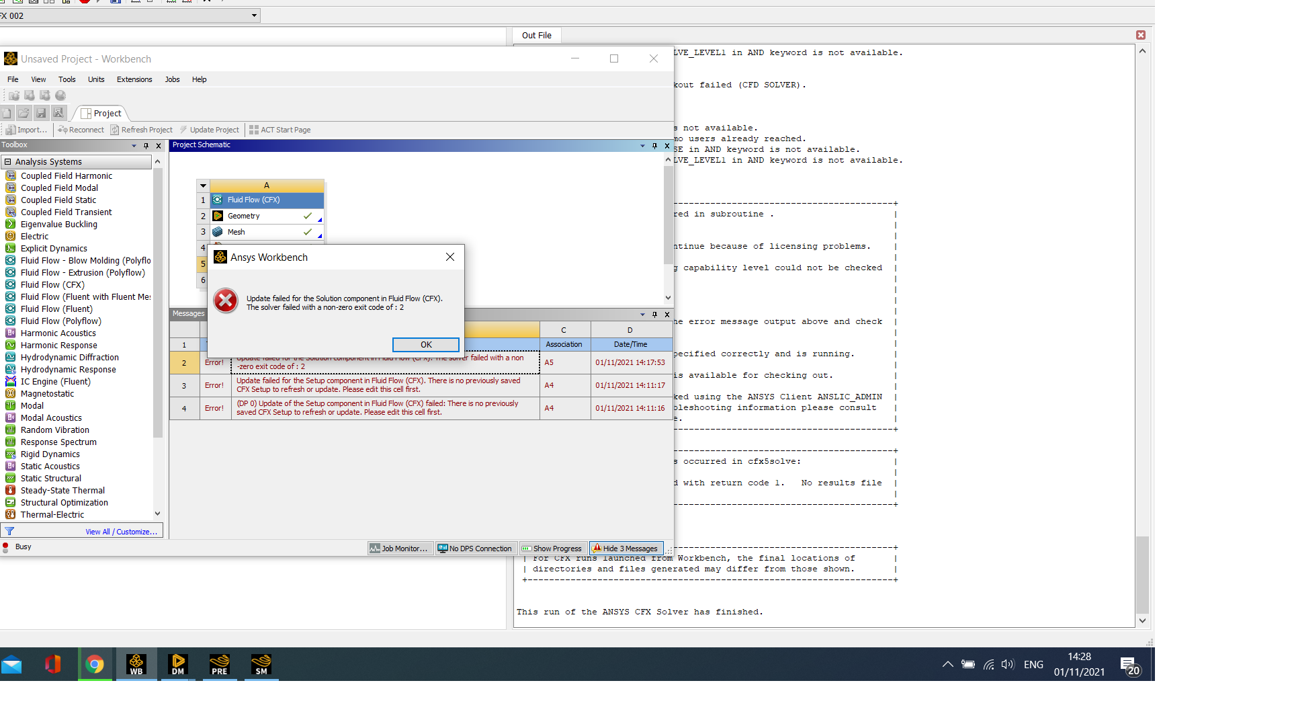Viewport: 1290px width, 726px height.
Task: Select Harmonic Response in Toolbox
Action: [x=59, y=345]
